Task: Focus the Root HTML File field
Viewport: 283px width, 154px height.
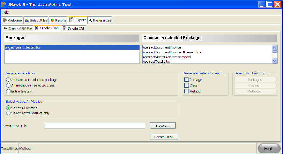Action: (95, 126)
